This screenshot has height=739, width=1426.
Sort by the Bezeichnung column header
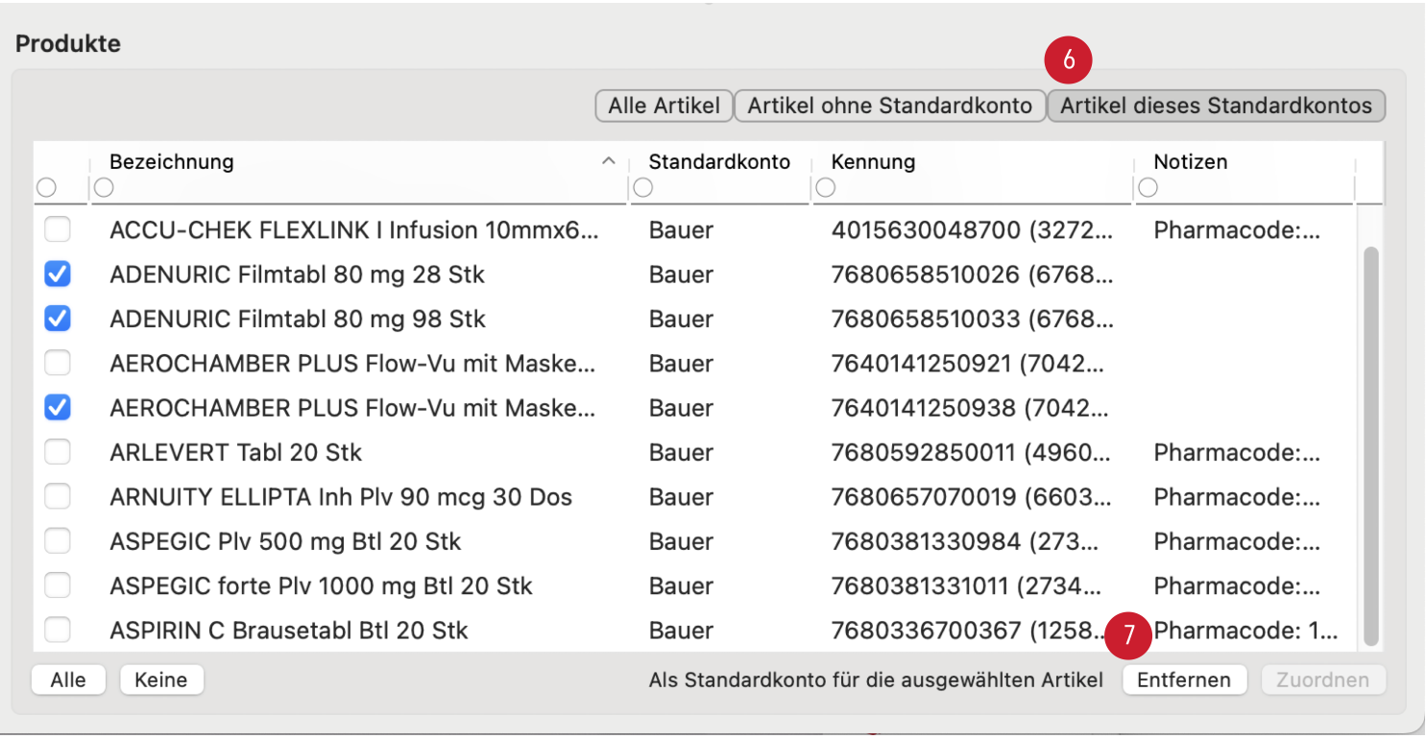172,161
